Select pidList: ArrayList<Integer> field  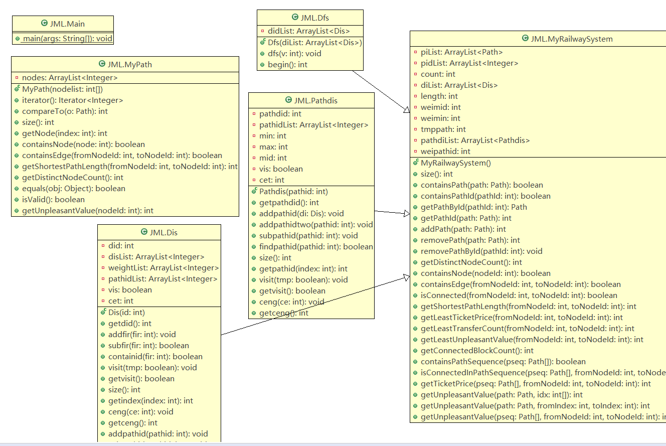469,63
